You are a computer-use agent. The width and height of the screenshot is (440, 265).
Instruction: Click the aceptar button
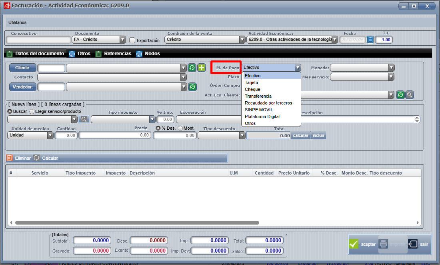coord(362,244)
